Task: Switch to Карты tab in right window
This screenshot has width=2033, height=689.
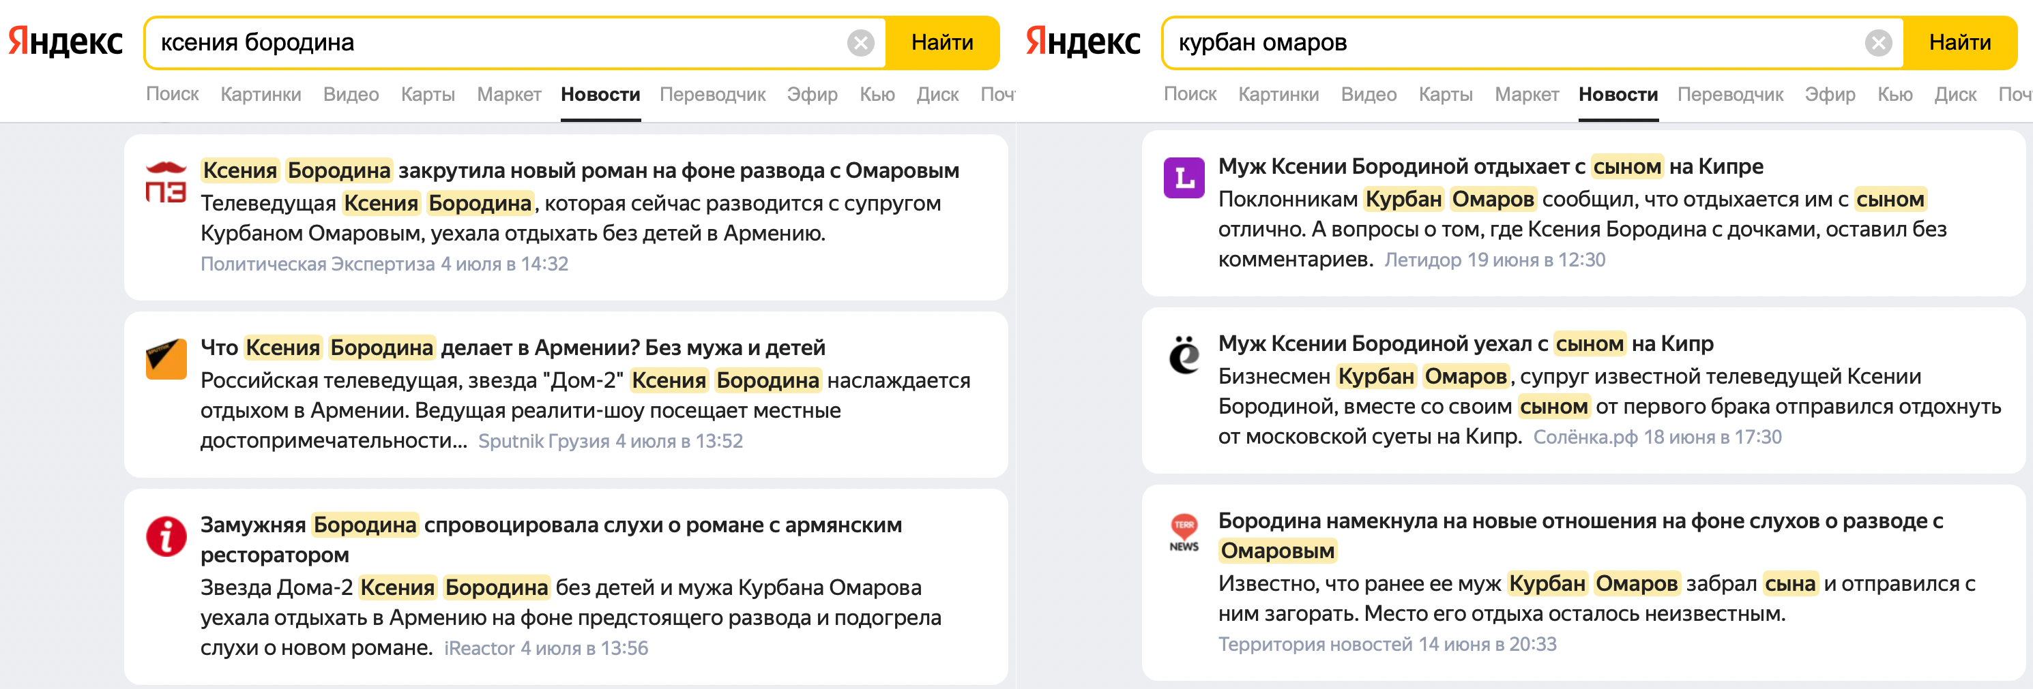Action: (x=1446, y=95)
